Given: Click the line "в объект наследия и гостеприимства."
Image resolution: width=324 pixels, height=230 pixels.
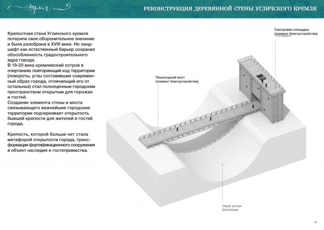Looking at the screenshot, I should click(x=48, y=151).
